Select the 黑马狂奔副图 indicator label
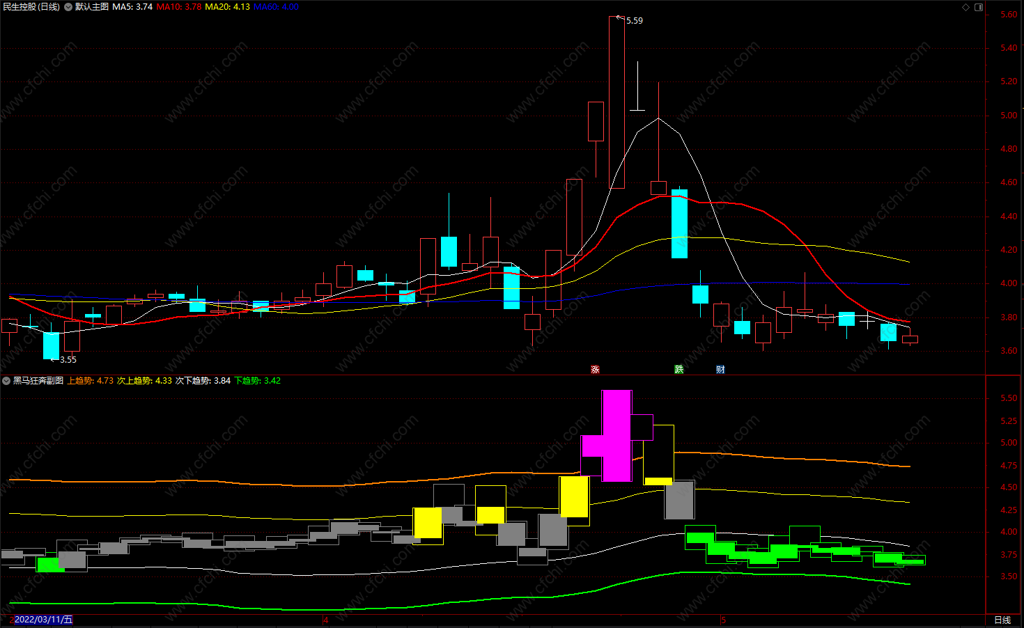The width and height of the screenshot is (1024, 628). pyautogui.click(x=38, y=381)
